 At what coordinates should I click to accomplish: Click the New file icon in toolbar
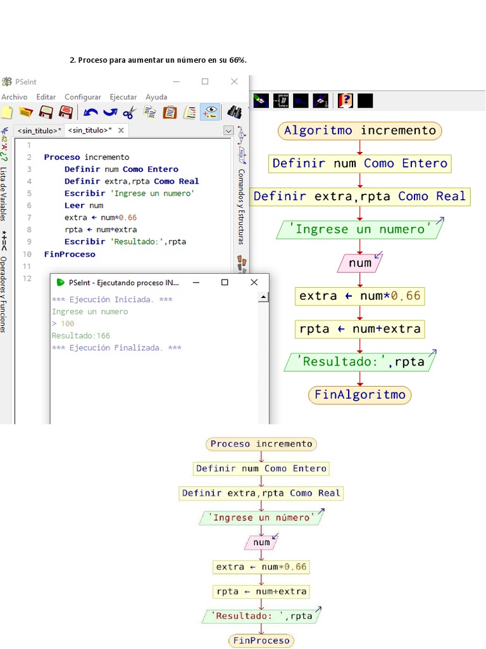[x=6, y=113]
